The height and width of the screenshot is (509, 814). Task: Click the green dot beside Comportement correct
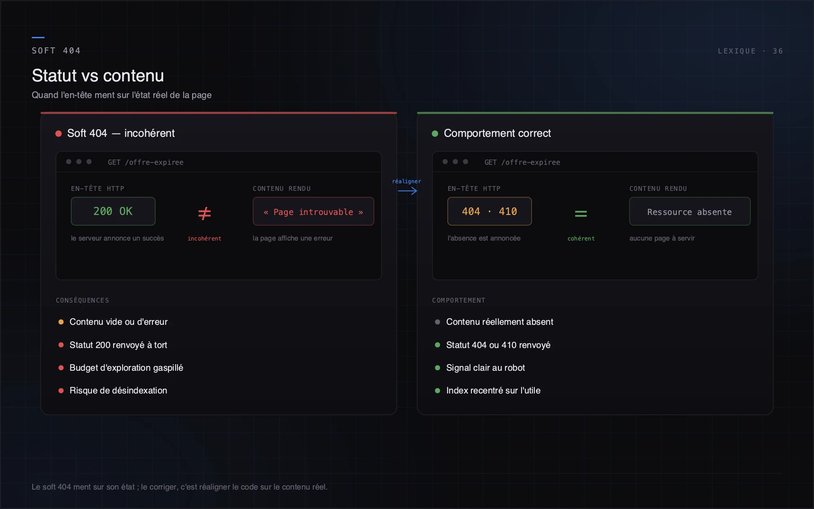(435, 134)
